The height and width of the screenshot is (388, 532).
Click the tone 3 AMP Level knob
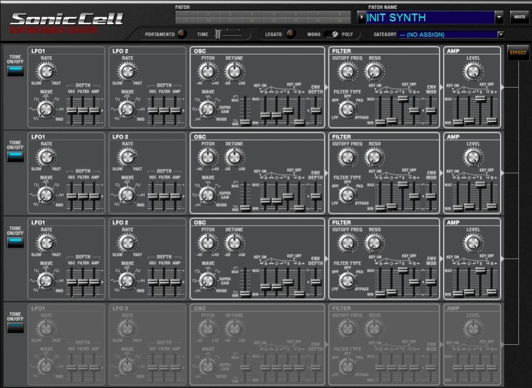473,243
